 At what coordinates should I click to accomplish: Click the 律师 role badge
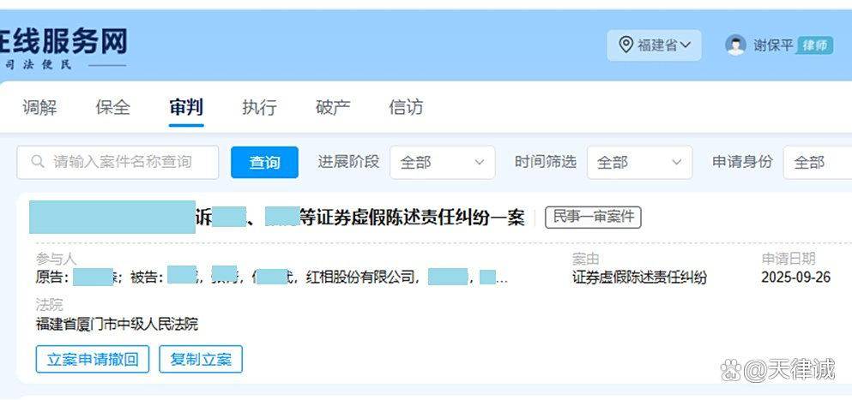coord(814,45)
